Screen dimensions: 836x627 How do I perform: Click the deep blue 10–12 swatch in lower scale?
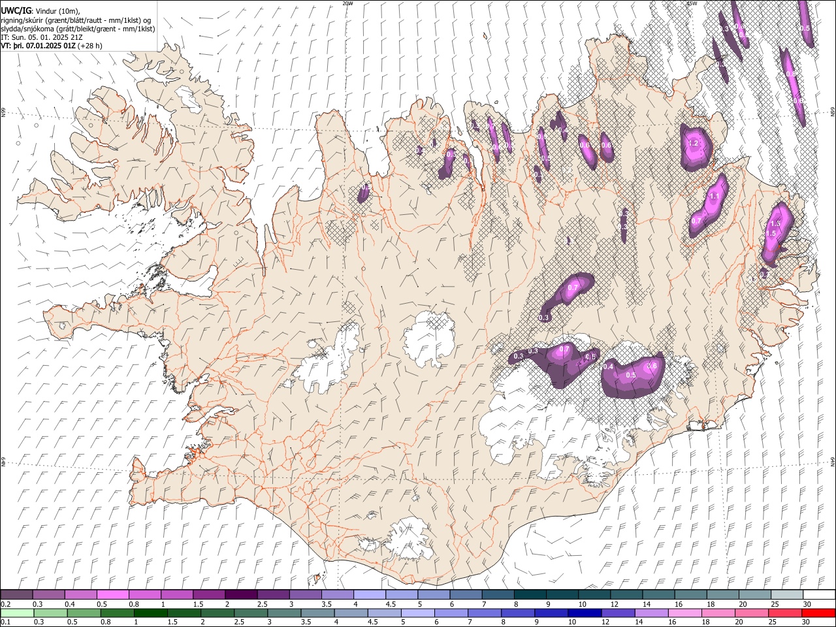click(x=584, y=613)
